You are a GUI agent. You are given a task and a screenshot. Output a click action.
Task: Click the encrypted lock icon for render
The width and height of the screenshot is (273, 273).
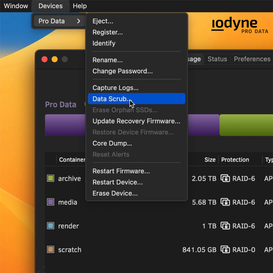click(x=225, y=226)
